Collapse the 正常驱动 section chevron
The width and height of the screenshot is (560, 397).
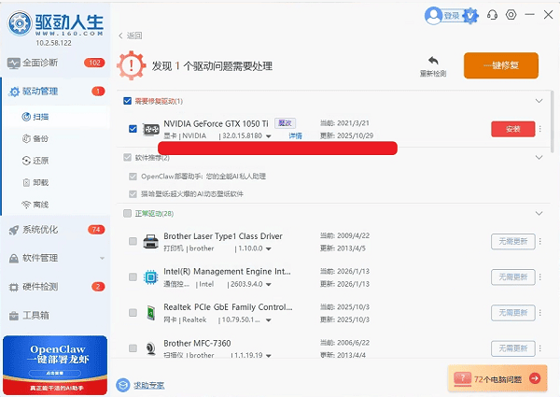pos(539,213)
